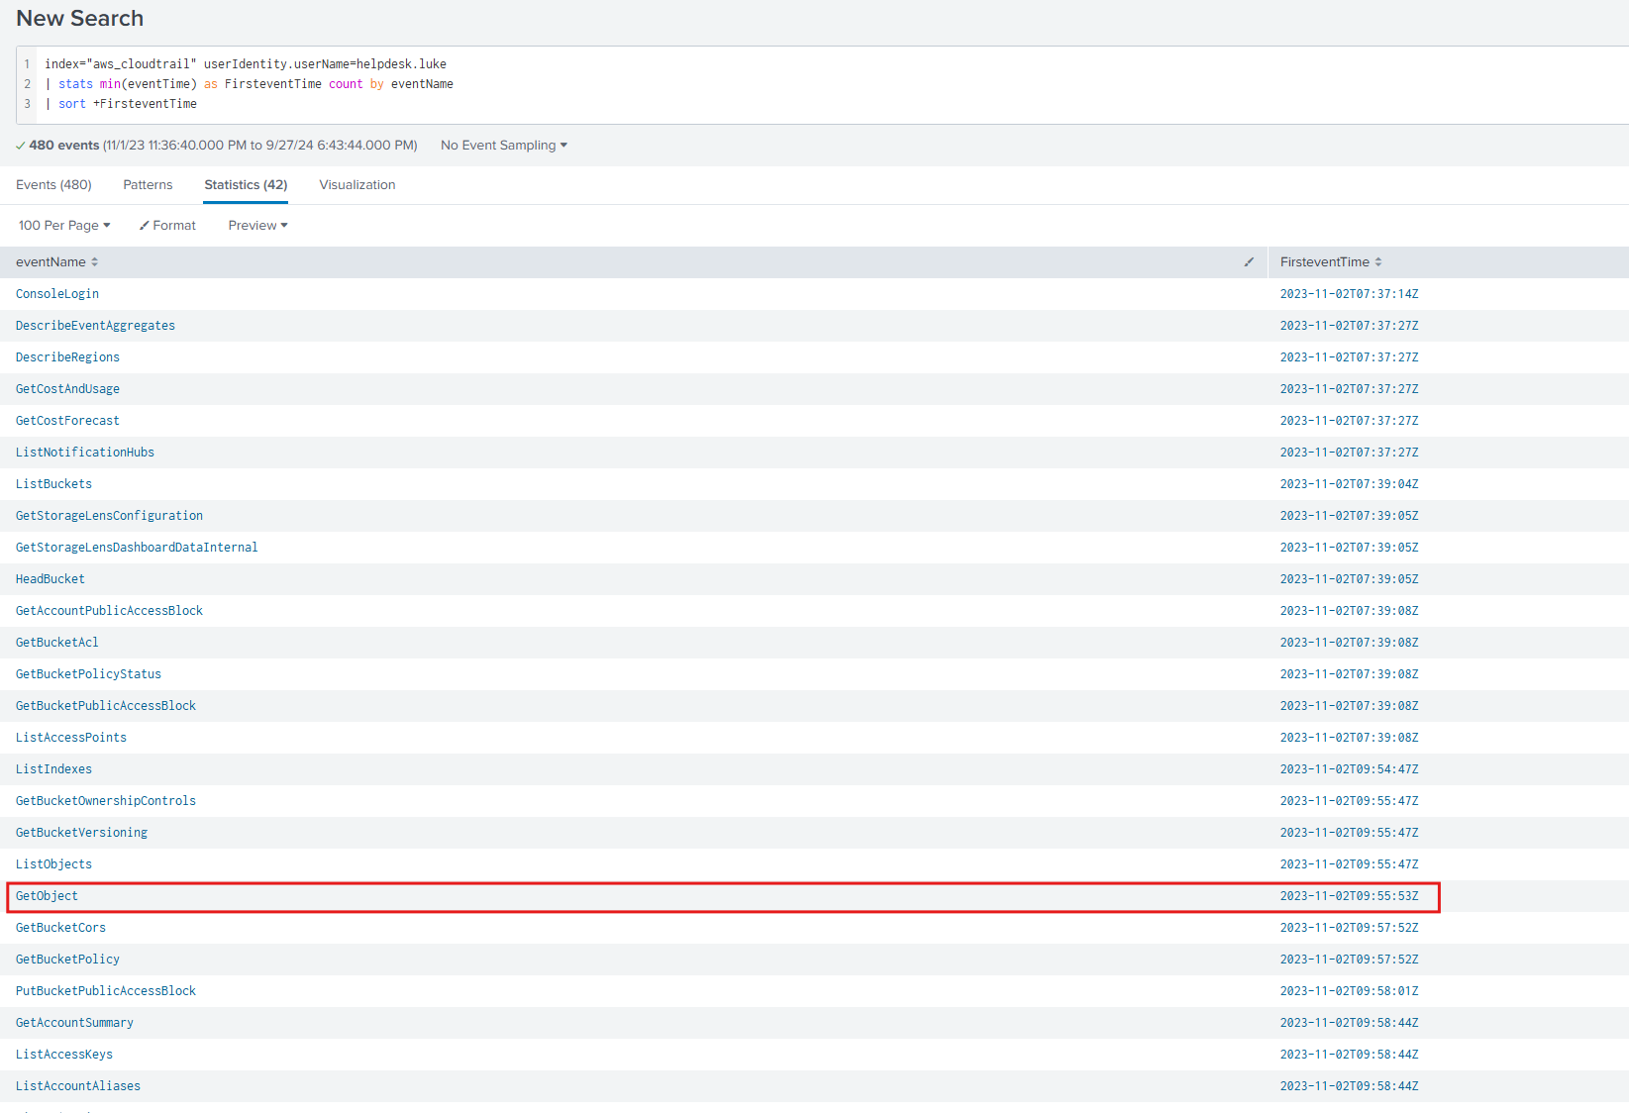Open the Visualization tab
The image size is (1629, 1113).
click(x=356, y=185)
